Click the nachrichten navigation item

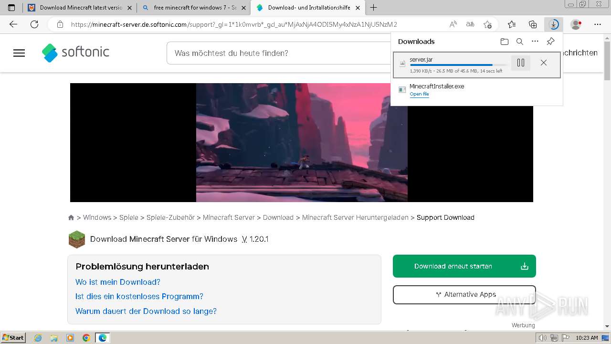580,53
